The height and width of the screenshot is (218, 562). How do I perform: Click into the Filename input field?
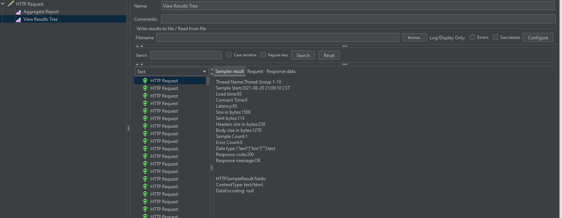coord(277,37)
